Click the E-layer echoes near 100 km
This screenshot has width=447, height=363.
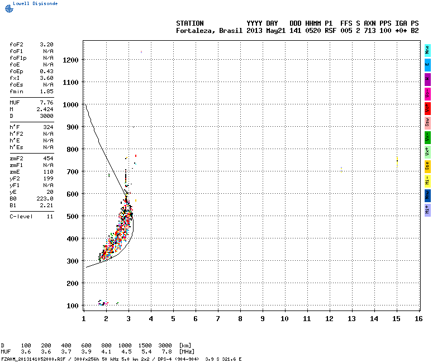pyautogui.click(x=103, y=303)
